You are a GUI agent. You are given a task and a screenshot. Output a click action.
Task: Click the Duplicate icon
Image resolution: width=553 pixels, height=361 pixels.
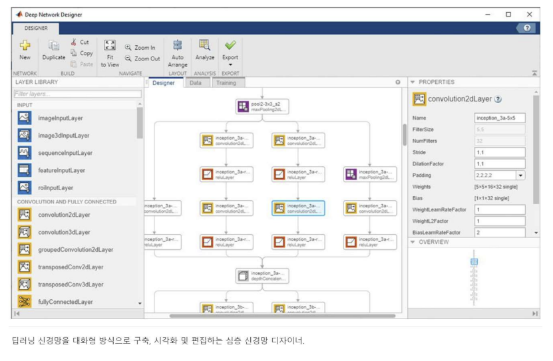pos(54,45)
